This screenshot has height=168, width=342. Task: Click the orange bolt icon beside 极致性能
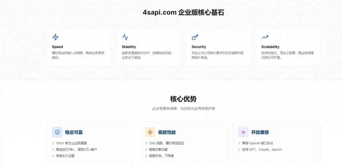150,132
